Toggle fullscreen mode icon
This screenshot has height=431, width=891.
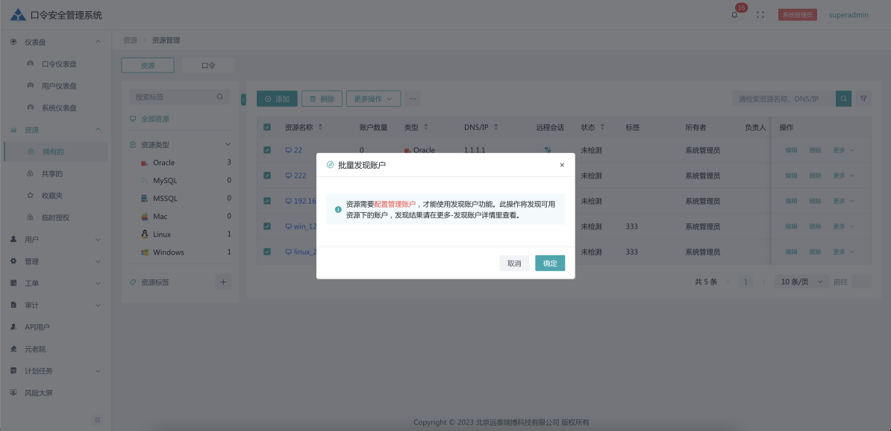pyautogui.click(x=760, y=15)
